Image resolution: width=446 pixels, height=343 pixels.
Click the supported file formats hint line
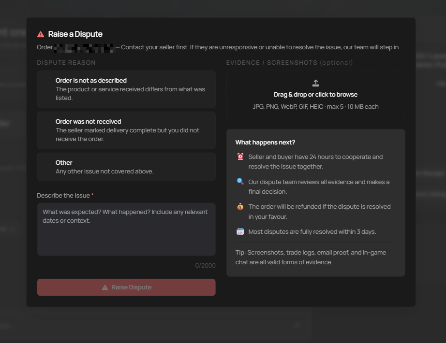[315, 107]
